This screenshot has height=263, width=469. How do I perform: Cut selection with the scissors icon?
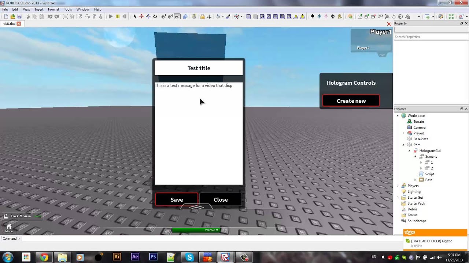[x=28, y=16]
